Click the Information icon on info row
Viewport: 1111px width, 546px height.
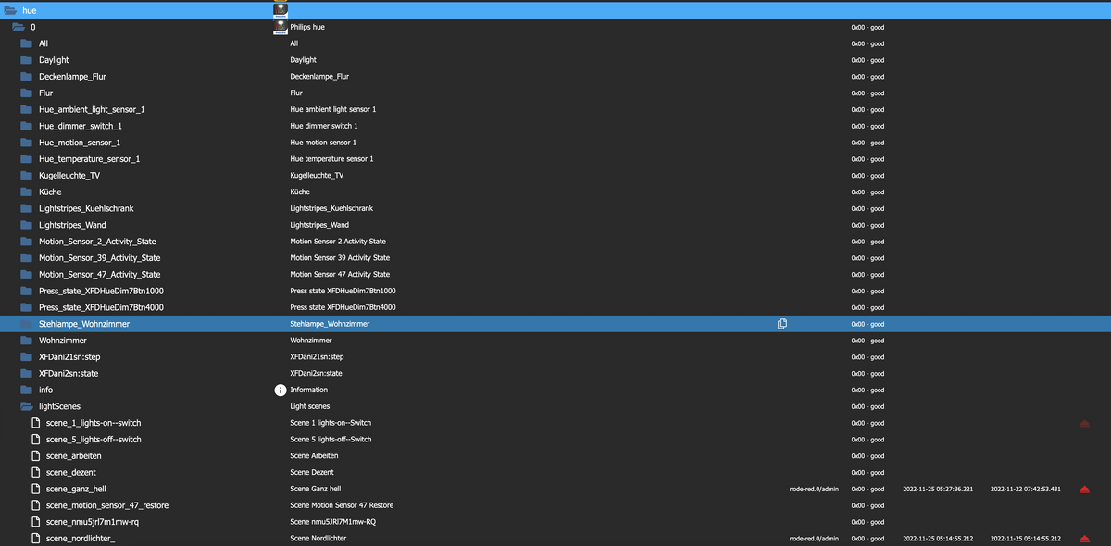[281, 390]
